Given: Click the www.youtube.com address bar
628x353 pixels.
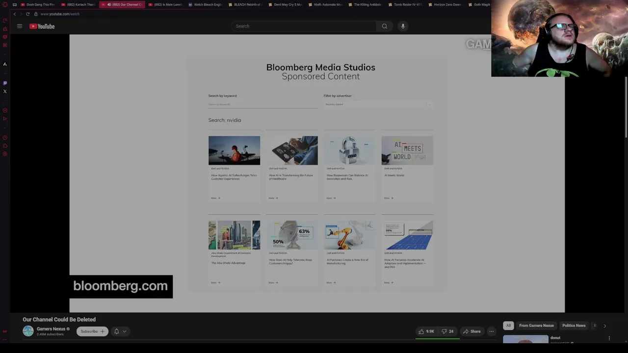Looking at the screenshot, I should pyautogui.click(x=60, y=14).
